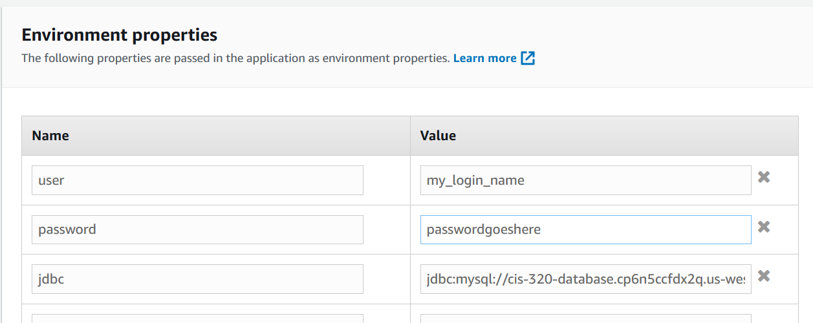813x323 pixels.
Task: Select the 'password' name field
Action: (x=197, y=229)
